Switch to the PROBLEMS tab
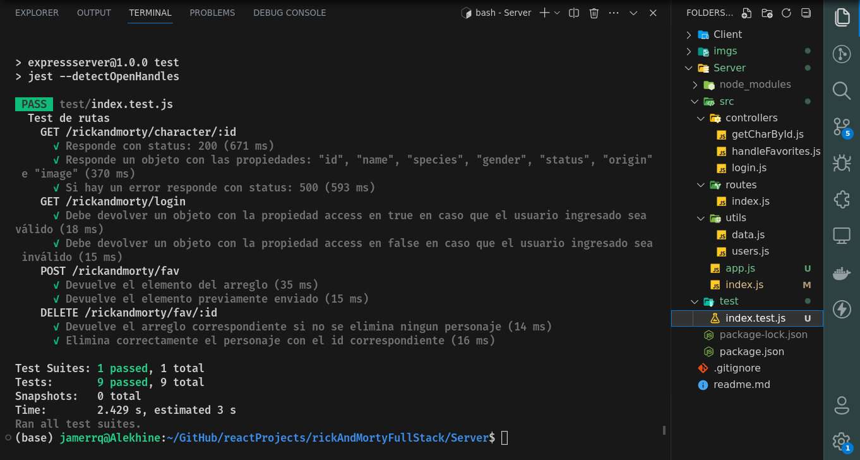 tap(212, 13)
